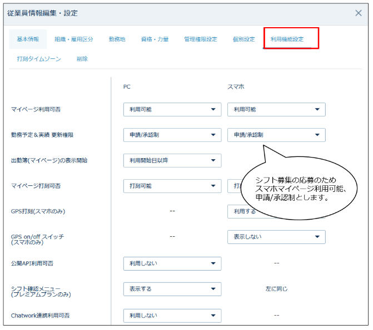Screen dimensions: 373x330
Task: Switch to the 個別設定 tab
Action: 243,39
